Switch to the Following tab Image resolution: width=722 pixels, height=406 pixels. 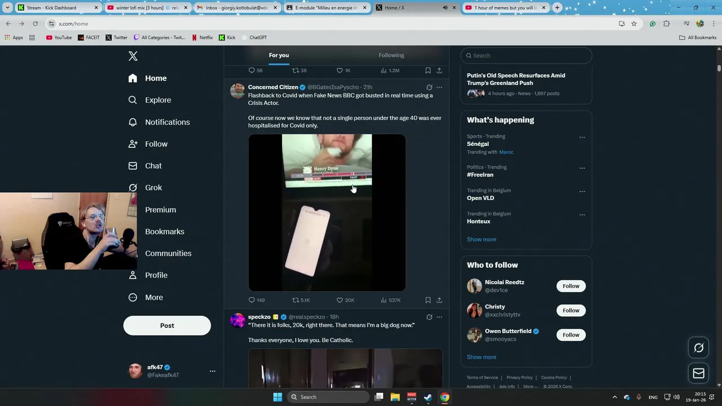pos(391,55)
